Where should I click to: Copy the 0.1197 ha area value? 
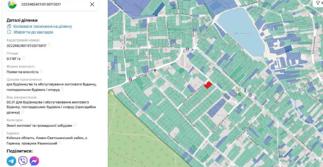pos(23,58)
